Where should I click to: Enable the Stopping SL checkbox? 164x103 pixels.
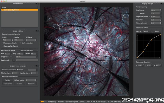pyautogui.click(x=11, y=57)
